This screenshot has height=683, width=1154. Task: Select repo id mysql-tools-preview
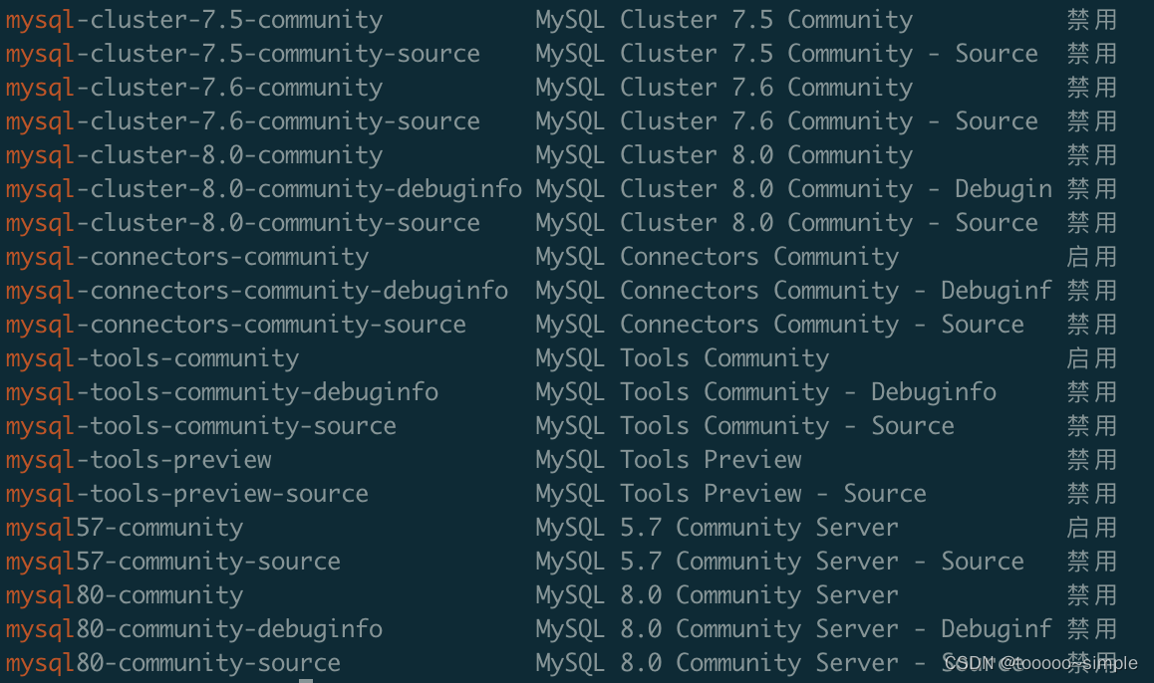[x=139, y=460]
